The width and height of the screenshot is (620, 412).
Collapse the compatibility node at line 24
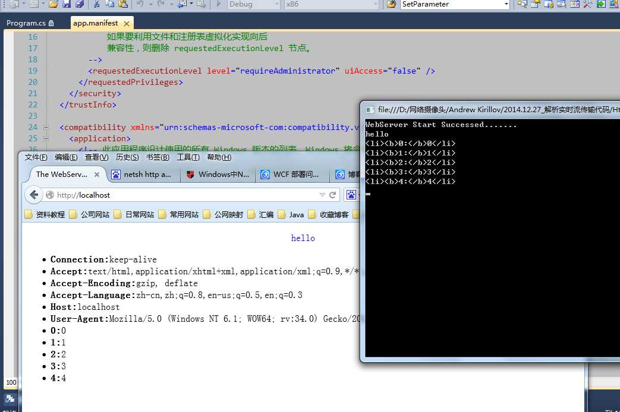point(45,128)
